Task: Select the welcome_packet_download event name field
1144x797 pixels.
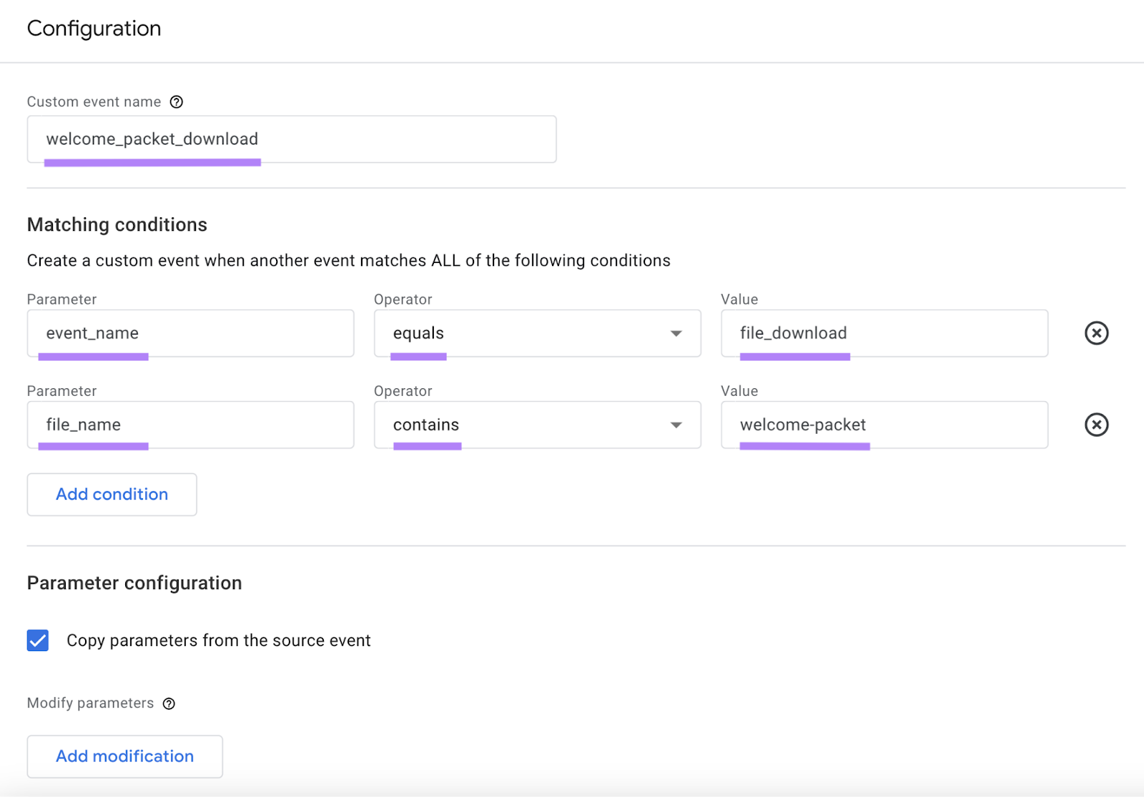Action: tap(291, 139)
